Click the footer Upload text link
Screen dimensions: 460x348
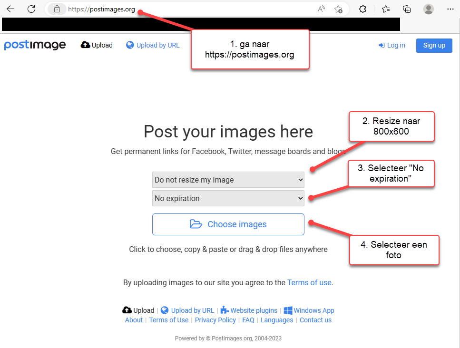click(144, 310)
